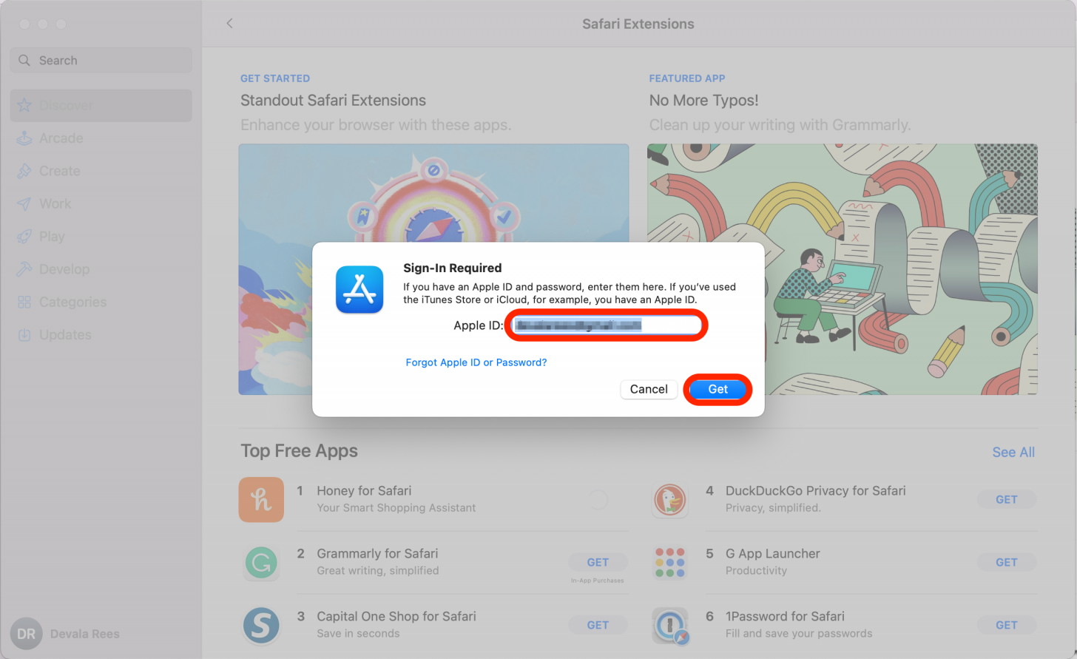Image resolution: width=1077 pixels, height=659 pixels.
Task: Click the Develop hammer icon
Action: 24,269
